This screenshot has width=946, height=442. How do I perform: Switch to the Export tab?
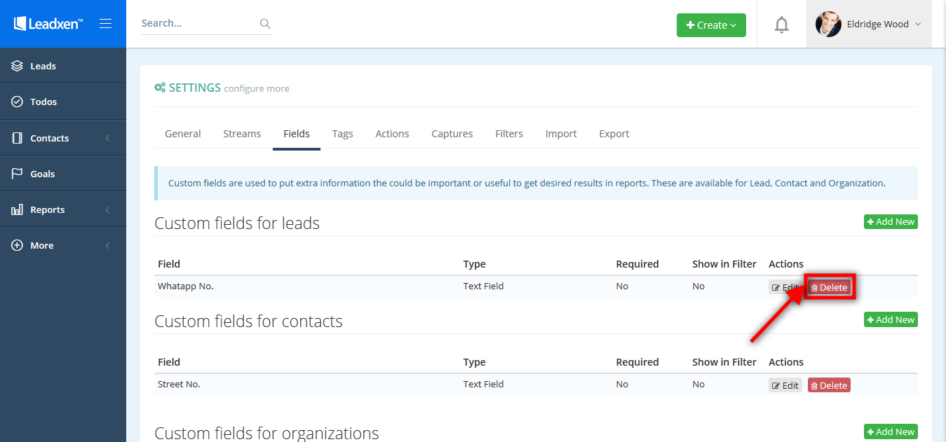(x=614, y=134)
